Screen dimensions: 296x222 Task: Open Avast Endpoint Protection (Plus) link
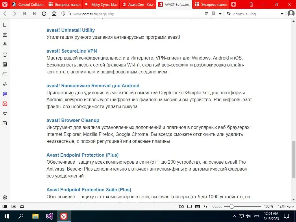pos(82,155)
